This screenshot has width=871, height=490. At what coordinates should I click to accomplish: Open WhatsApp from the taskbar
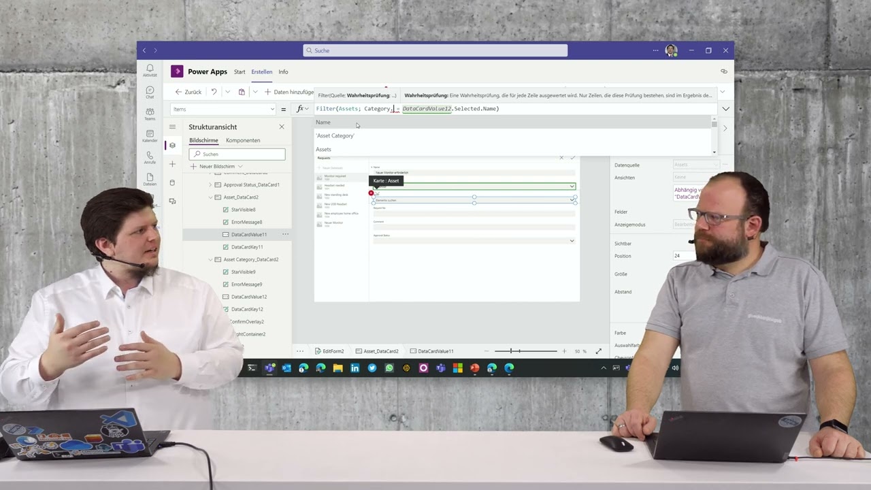tap(389, 368)
